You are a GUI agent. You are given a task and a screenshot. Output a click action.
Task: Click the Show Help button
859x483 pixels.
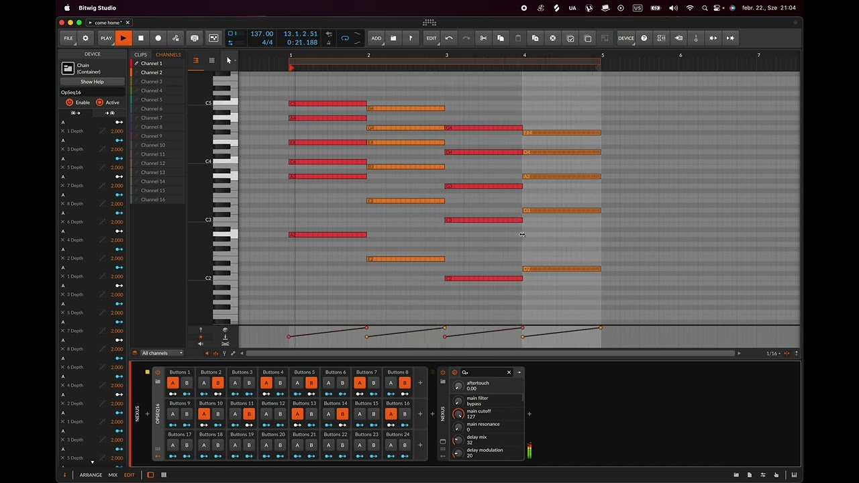click(x=92, y=82)
